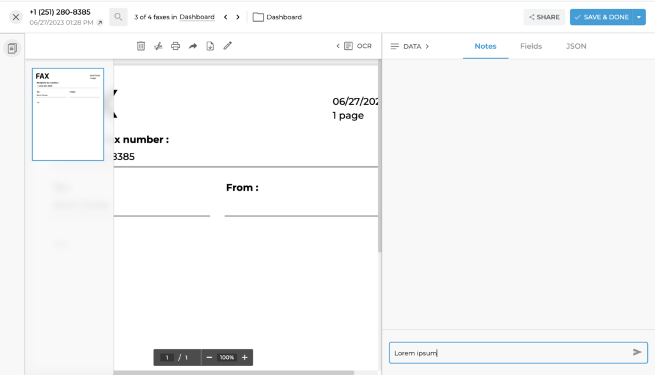
Task: Select the pencil annotation tool
Action: [x=227, y=45]
